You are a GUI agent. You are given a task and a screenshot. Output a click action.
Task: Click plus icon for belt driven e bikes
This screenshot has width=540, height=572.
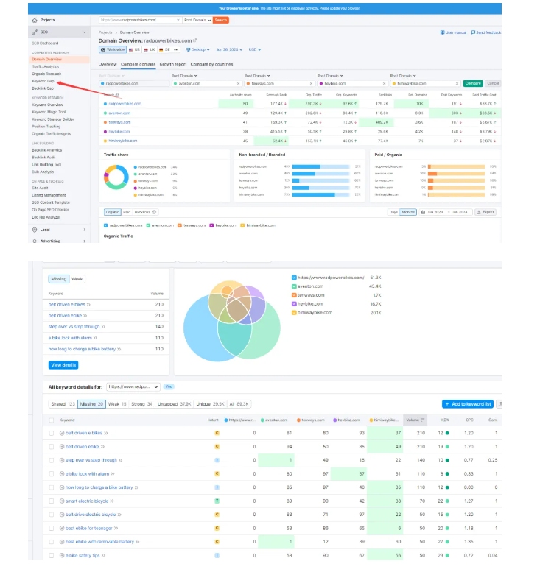tap(62, 433)
